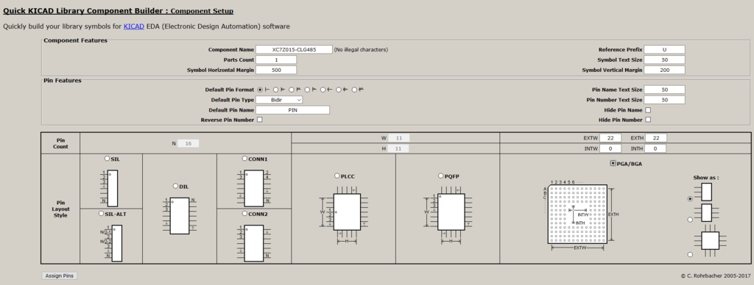This screenshot has width=754, height=285.
Task: Tick the Hide Pin Name checkbox
Action: (x=648, y=110)
